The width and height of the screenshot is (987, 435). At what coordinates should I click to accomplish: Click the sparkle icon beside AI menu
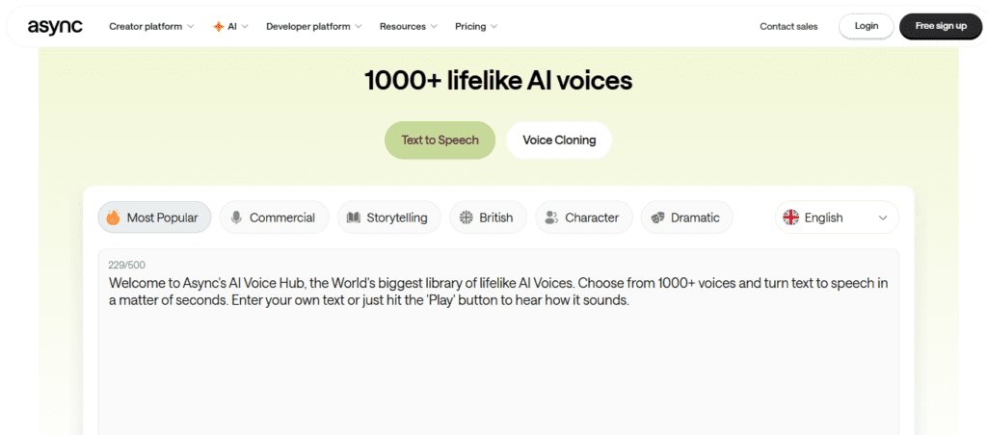pyautogui.click(x=218, y=27)
